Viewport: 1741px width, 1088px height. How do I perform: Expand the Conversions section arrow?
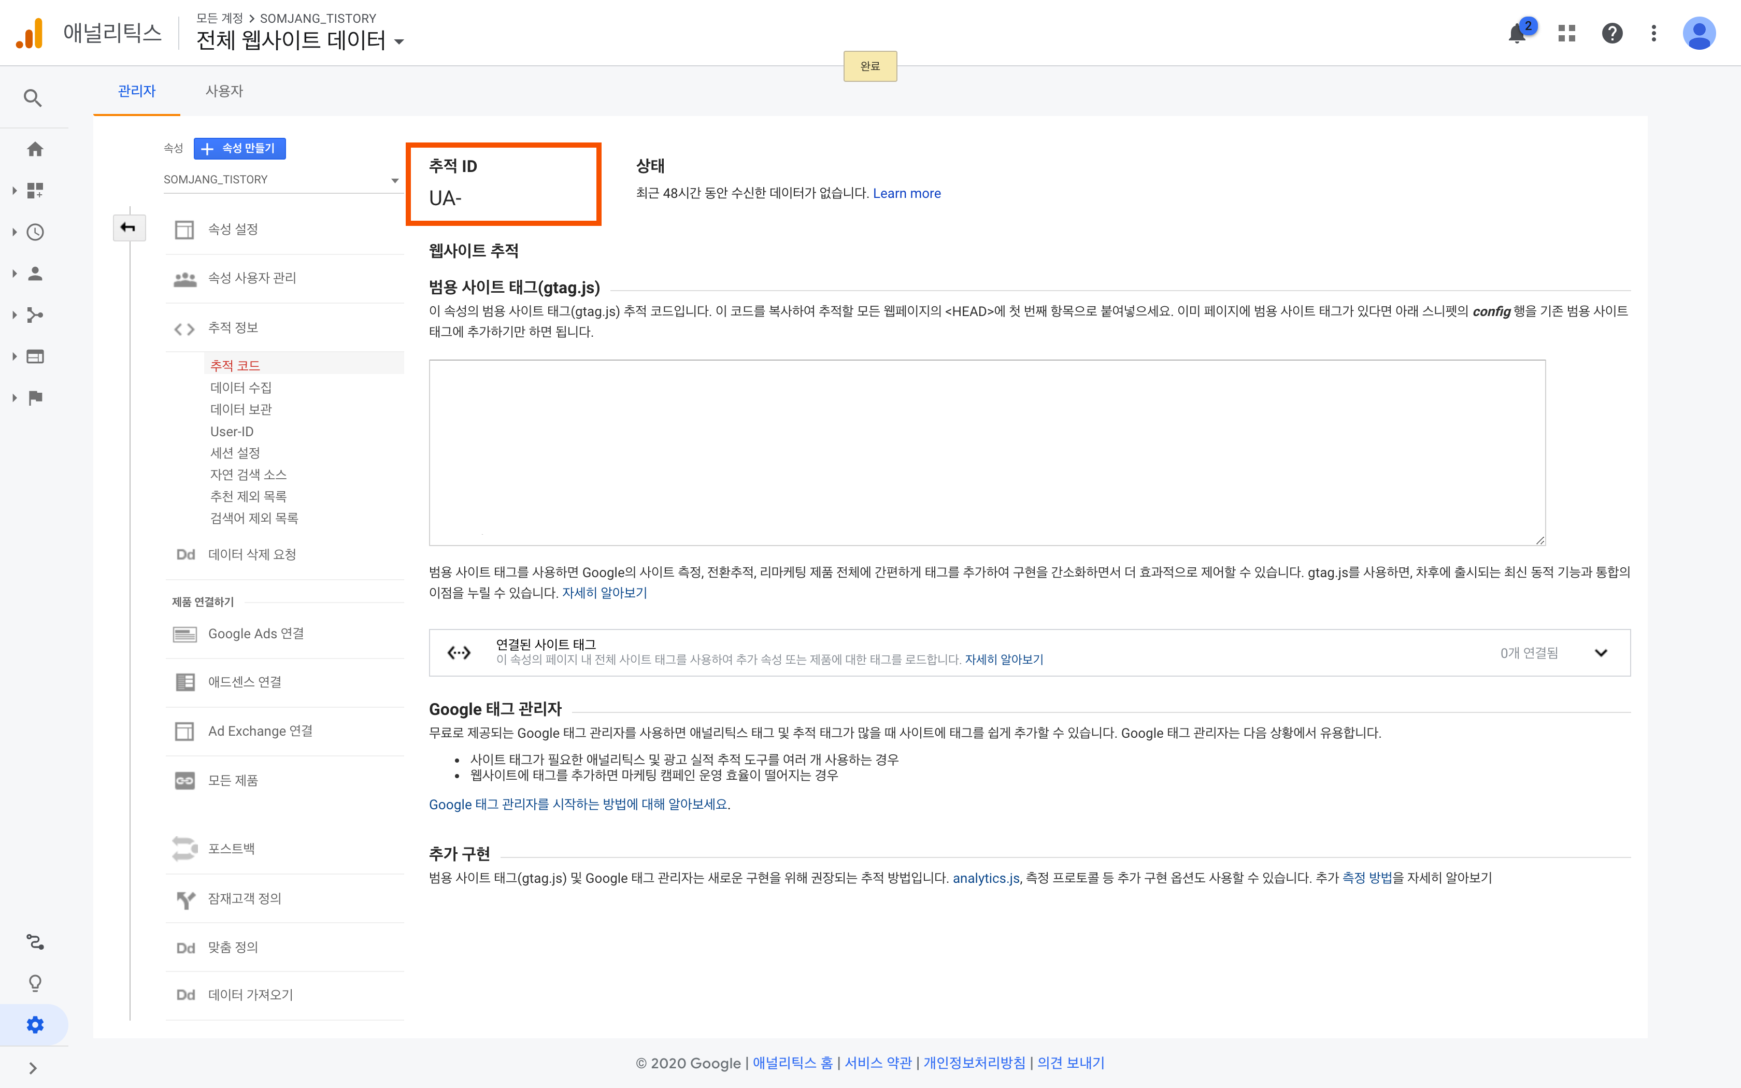pos(15,398)
